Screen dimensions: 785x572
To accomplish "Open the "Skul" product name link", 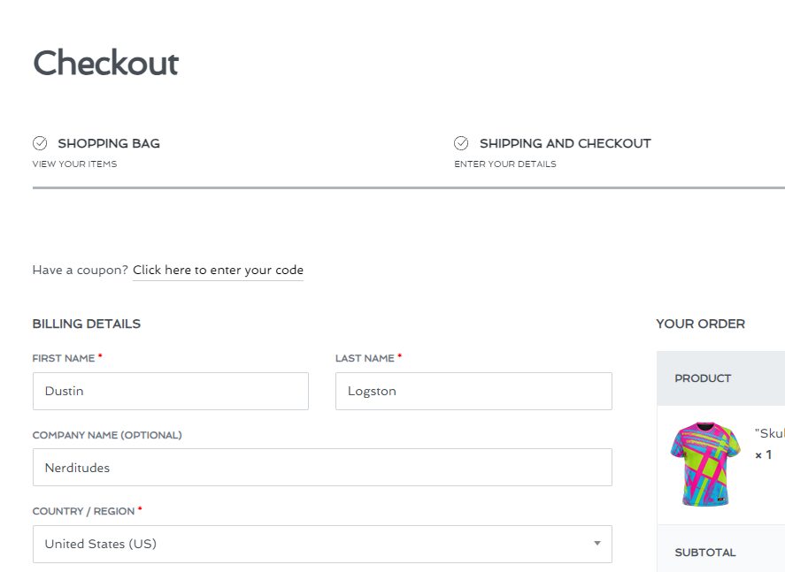I will [x=769, y=433].
